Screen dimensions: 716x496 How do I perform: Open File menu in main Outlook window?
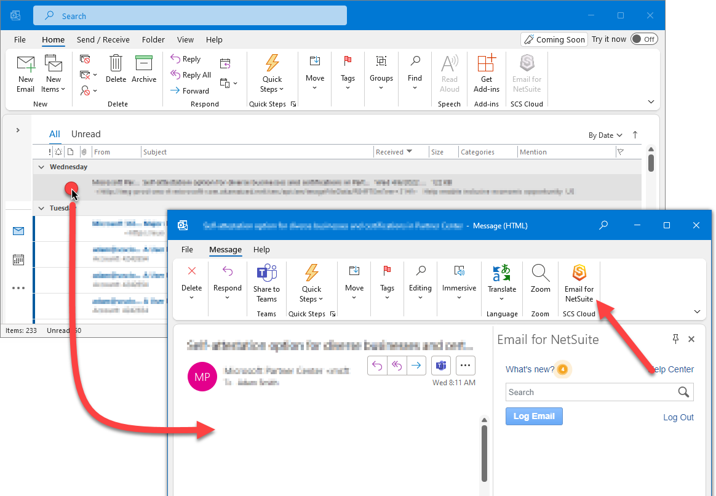(x=20, y=40)
